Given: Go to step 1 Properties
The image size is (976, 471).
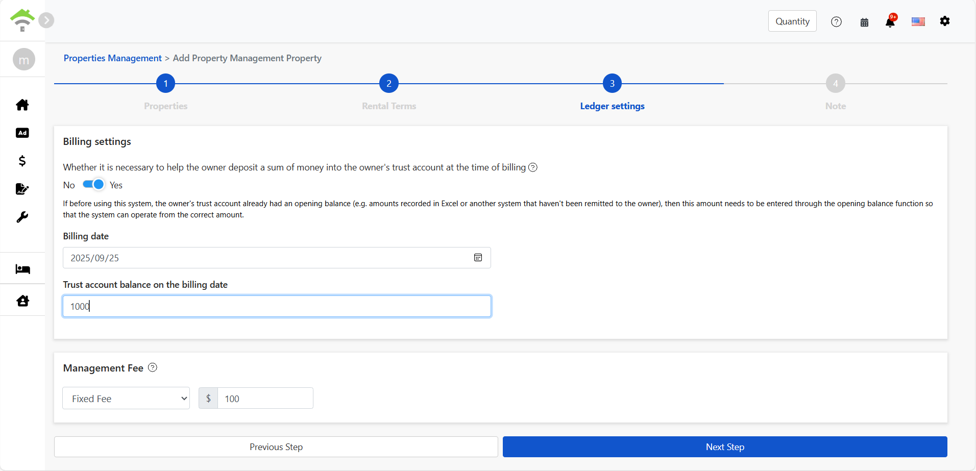Looking at the screenshot, I should tap(165, 84).
